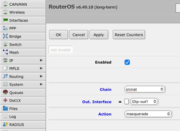The image size is (180, 131).
Task: Uncheck the Enabled checkbox
Action: pos(127,62)
